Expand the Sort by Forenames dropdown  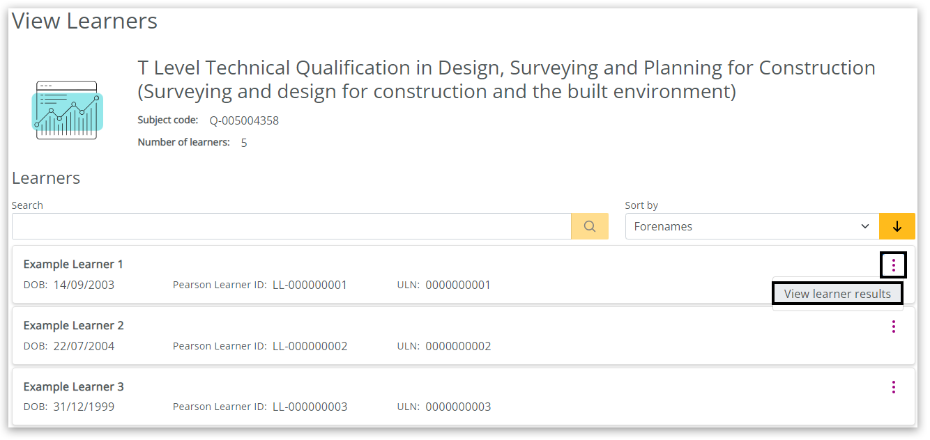point(752,226)
